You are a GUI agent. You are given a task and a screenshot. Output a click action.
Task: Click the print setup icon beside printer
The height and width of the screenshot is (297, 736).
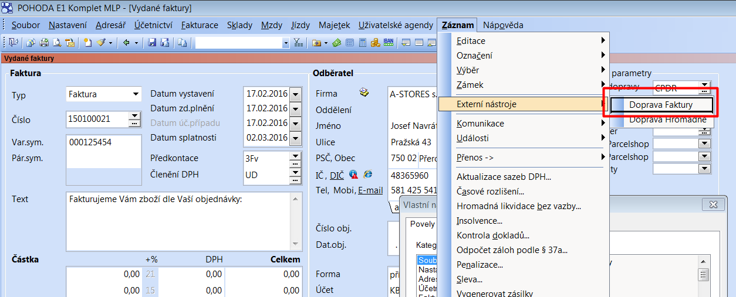coord(30,42)
